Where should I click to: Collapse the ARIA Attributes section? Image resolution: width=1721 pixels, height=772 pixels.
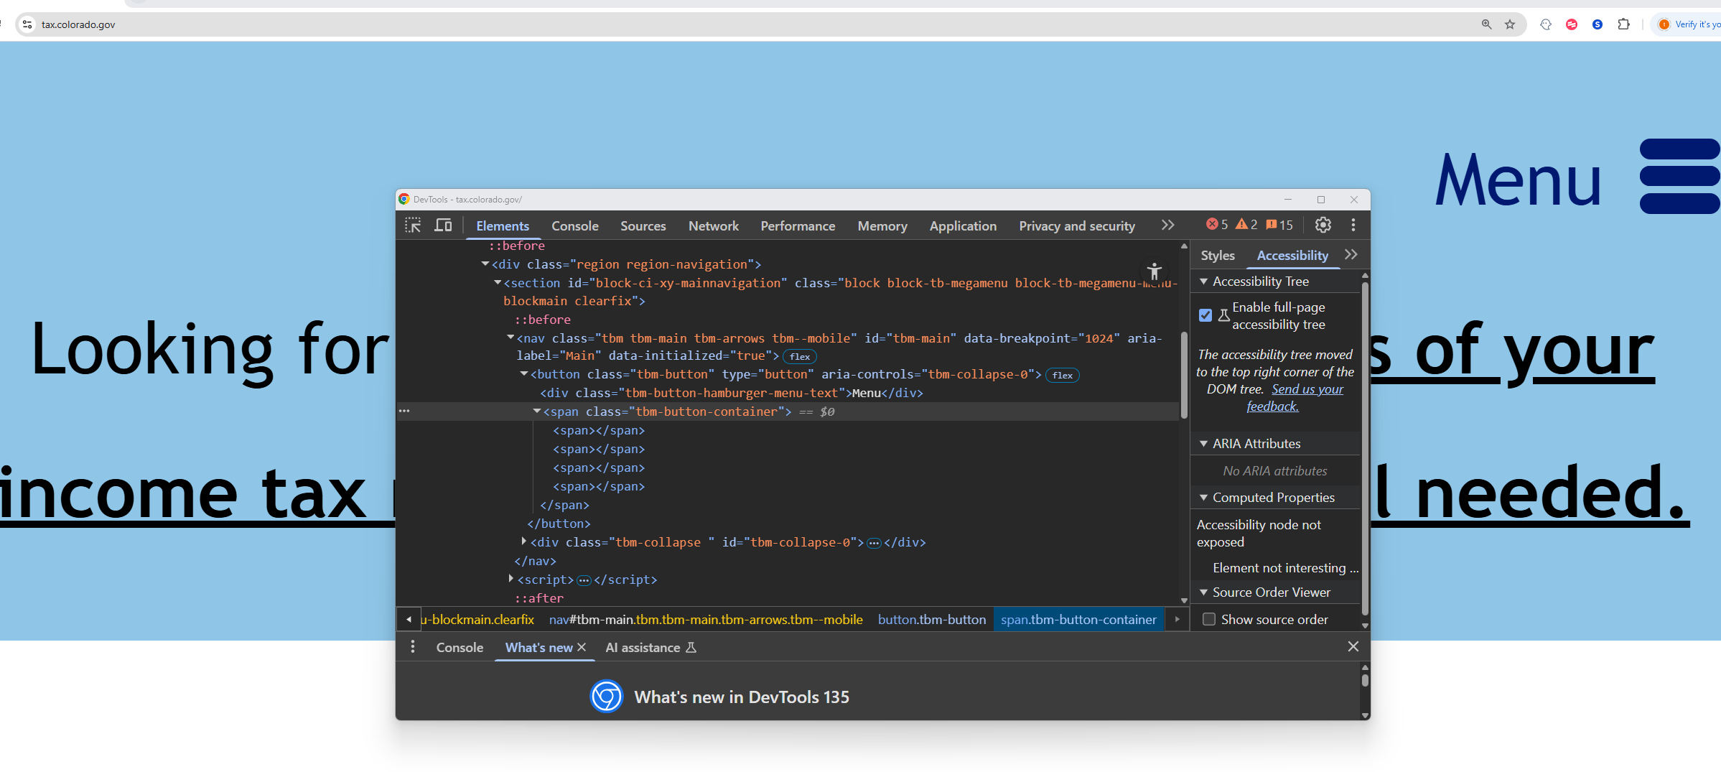(1204, 444)
